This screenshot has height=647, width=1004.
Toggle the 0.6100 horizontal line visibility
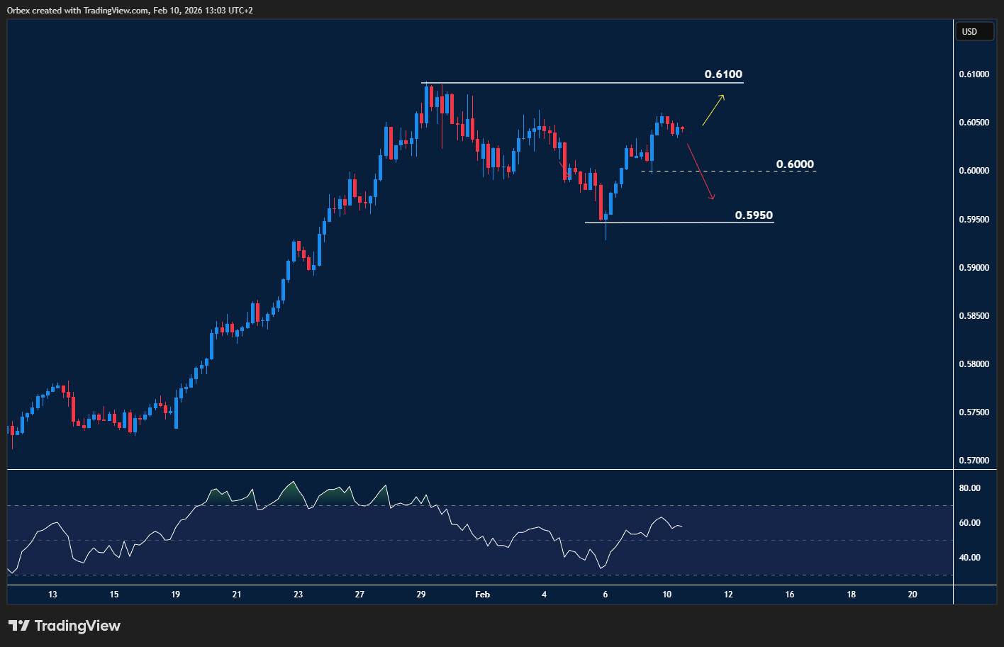581,83
